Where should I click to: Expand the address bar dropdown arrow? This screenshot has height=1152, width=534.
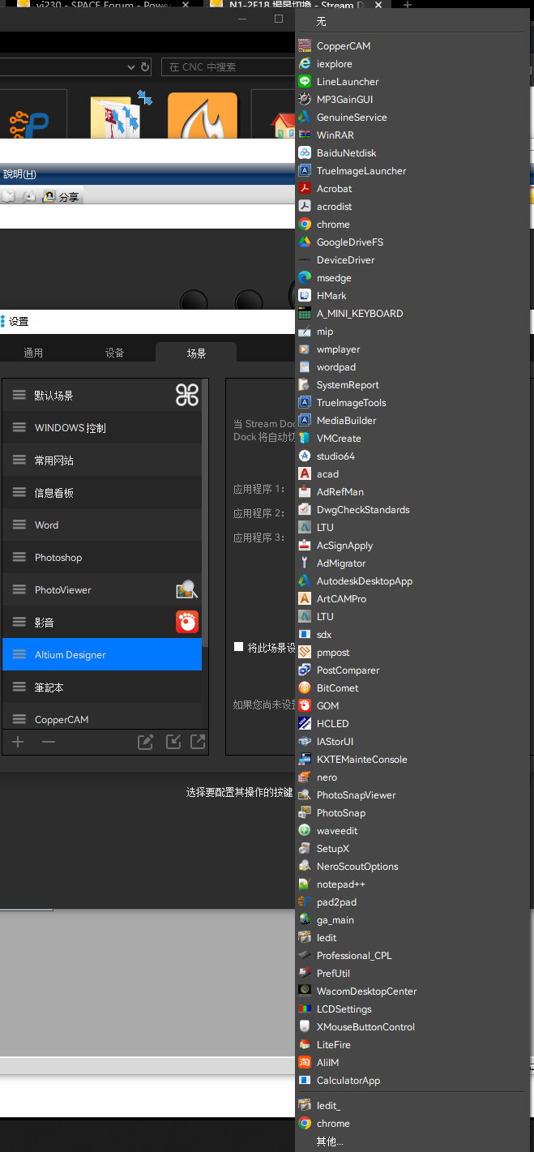[x=131, y=67]
